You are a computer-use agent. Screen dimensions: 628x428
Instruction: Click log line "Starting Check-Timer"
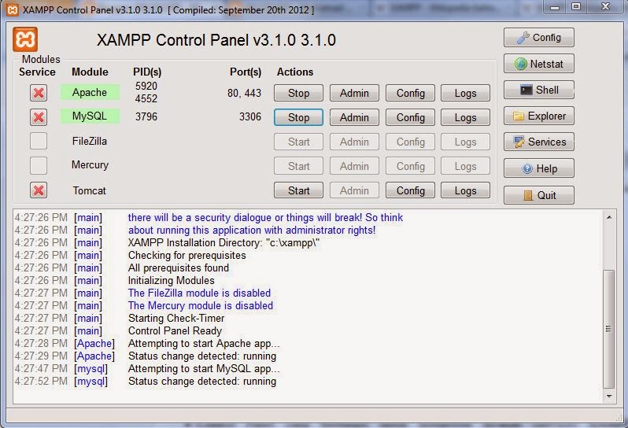[x=176, y=319]
